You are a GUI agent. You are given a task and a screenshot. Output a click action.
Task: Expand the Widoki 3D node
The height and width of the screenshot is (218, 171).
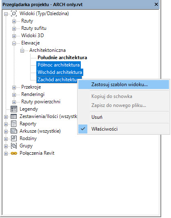pyautogui.click(x=14, y=36)
